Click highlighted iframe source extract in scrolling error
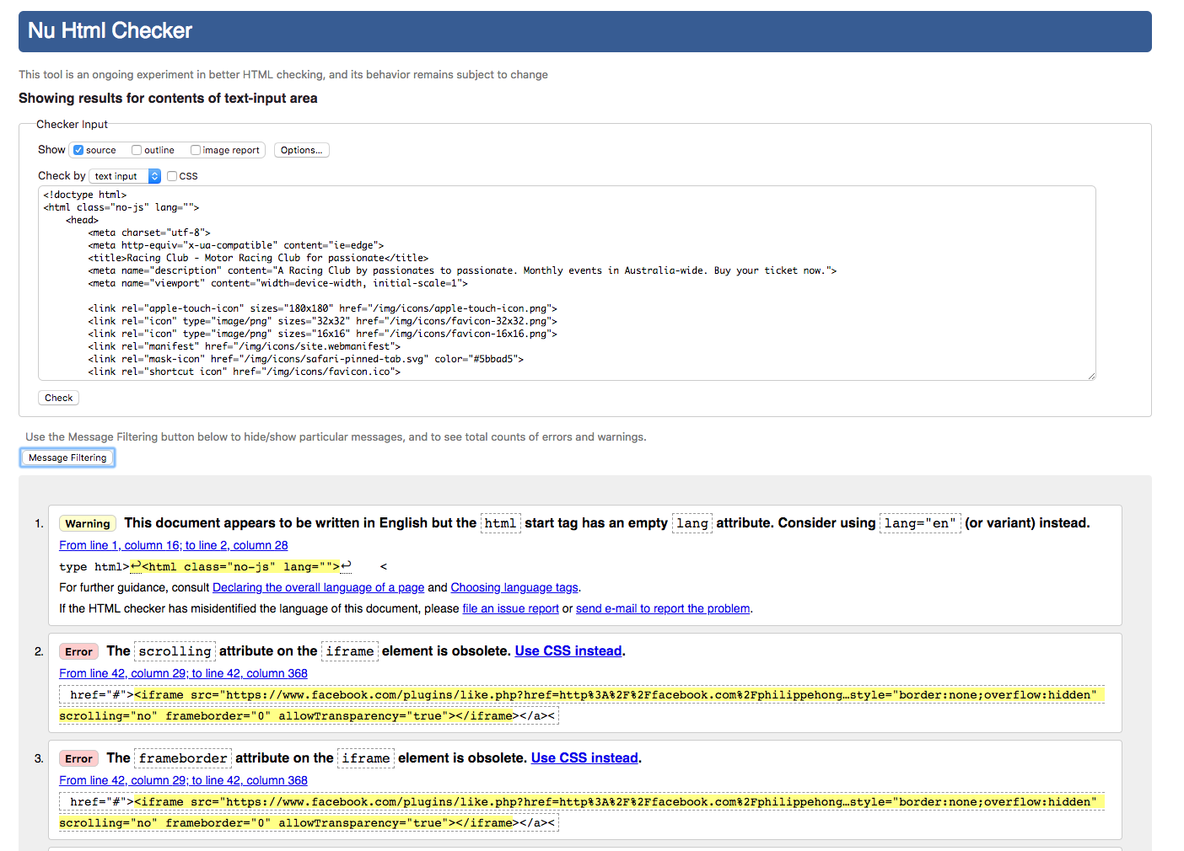 point(581,705)
